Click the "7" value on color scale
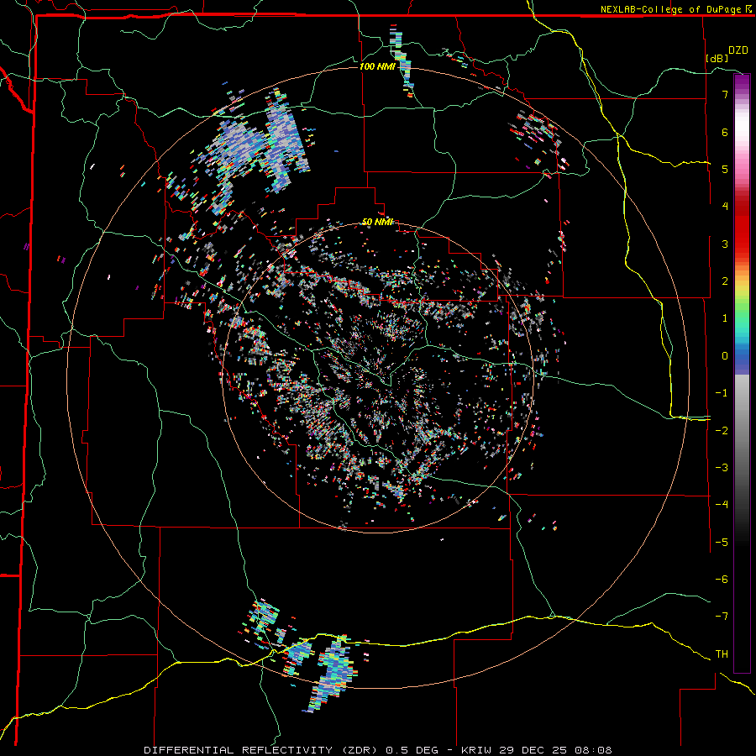756x756 pixels. 725,94
